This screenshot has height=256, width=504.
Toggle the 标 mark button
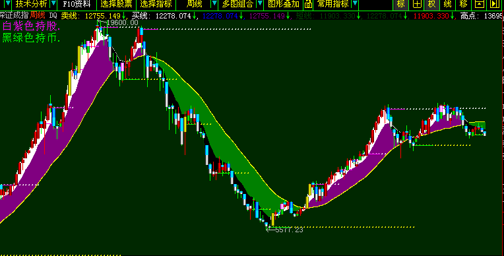(400, 5)
